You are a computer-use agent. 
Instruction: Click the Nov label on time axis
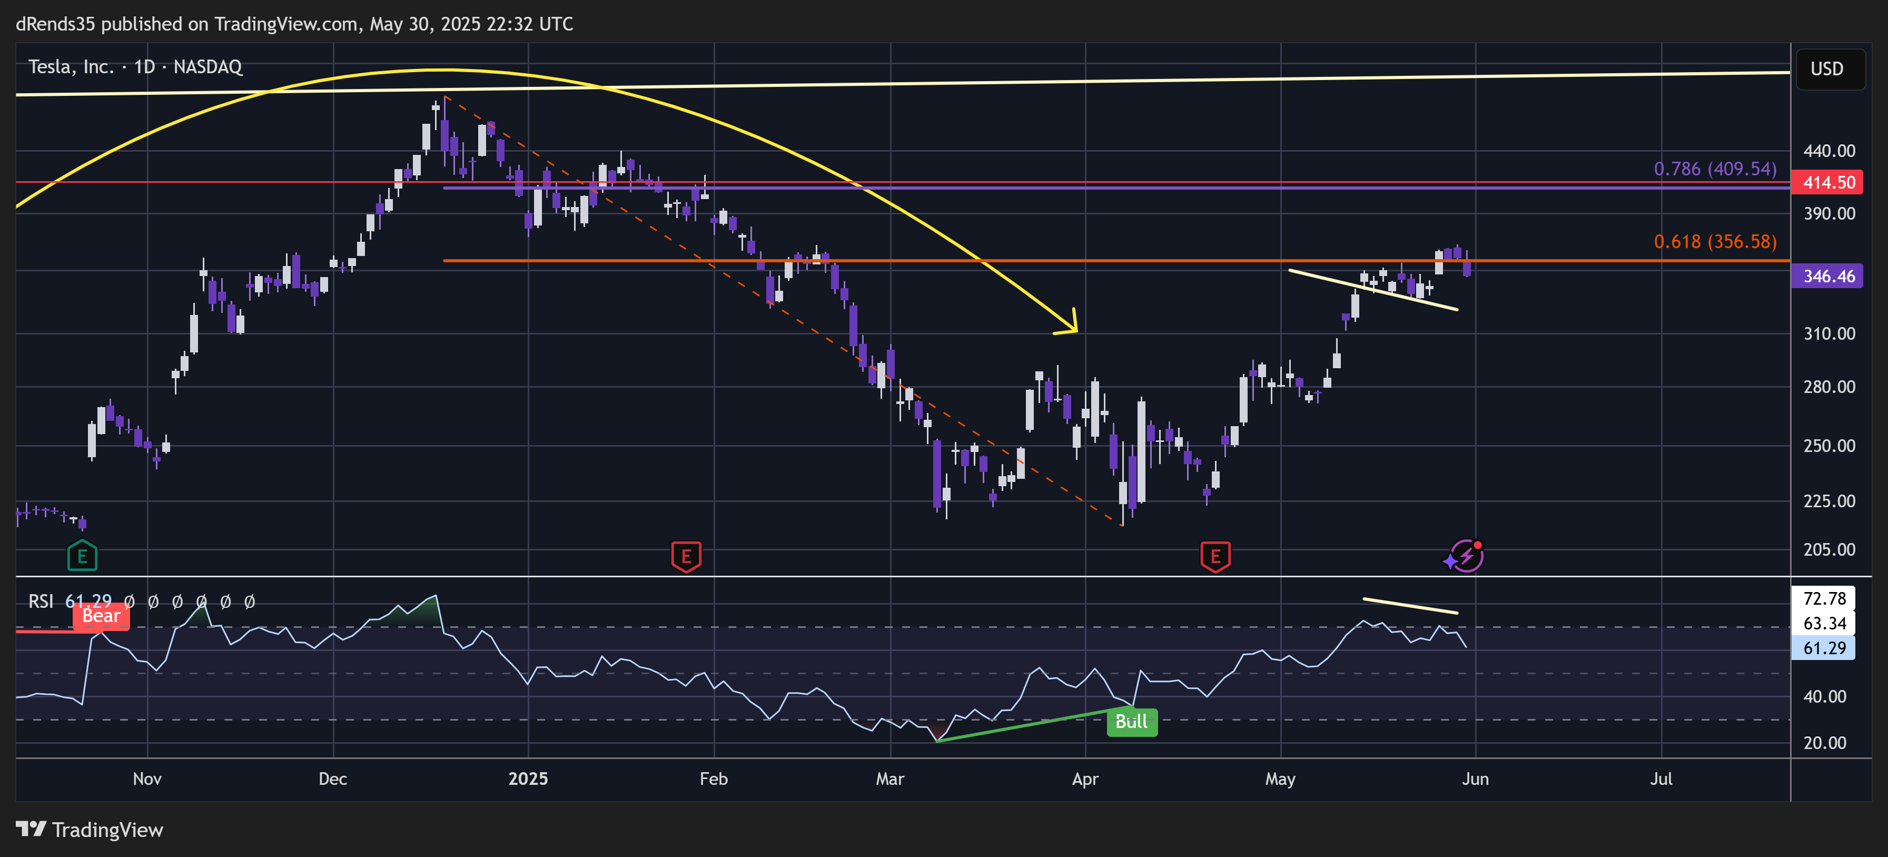(147, 779)
